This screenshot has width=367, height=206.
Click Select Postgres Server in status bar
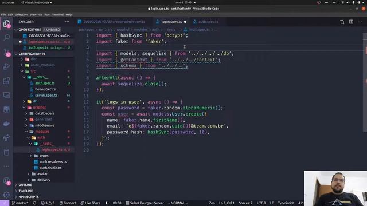click(x=145, y=203)
